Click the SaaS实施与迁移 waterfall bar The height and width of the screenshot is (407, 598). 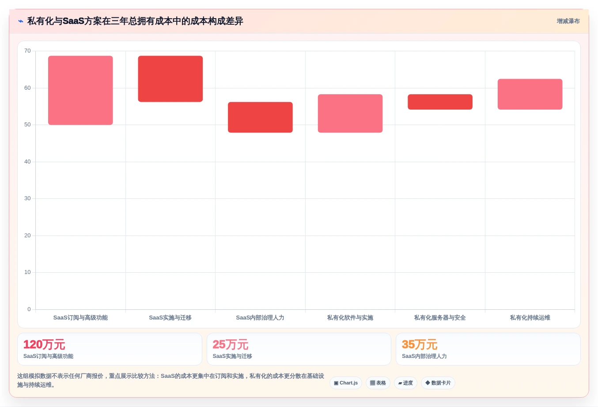click(x=170, y=79)
